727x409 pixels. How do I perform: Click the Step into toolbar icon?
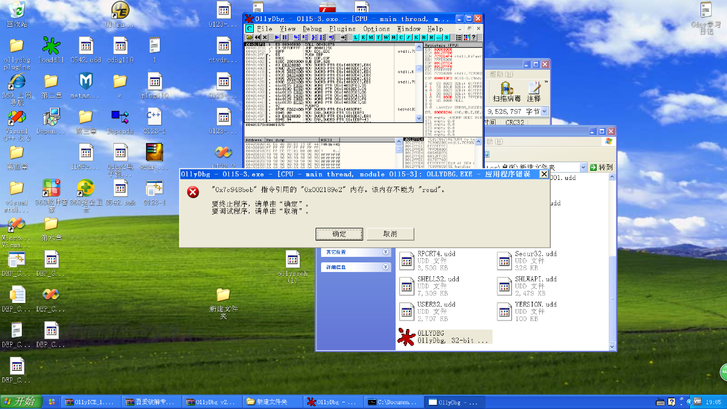pyautogui.click(x=296, y=38)
